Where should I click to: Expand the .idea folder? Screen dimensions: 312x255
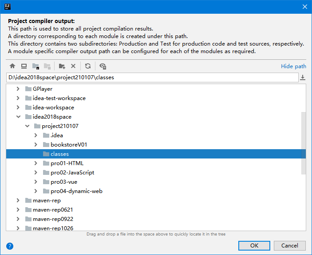(x=36, y=135)
